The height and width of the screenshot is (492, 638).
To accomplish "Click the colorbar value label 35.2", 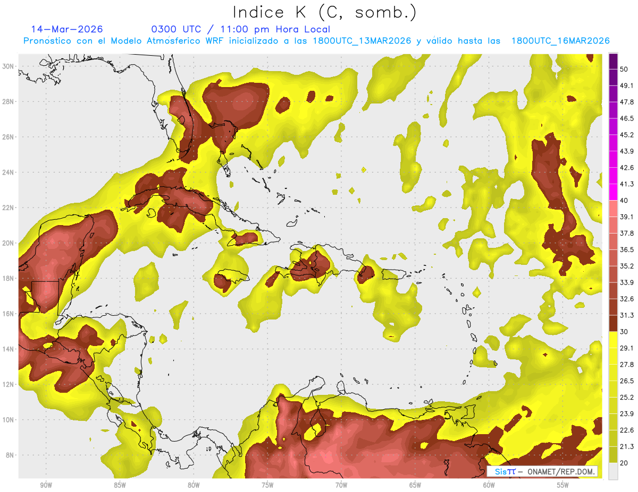I will point(627,266).
